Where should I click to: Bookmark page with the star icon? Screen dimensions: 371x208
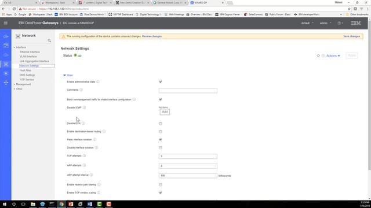tap(349, 9)
